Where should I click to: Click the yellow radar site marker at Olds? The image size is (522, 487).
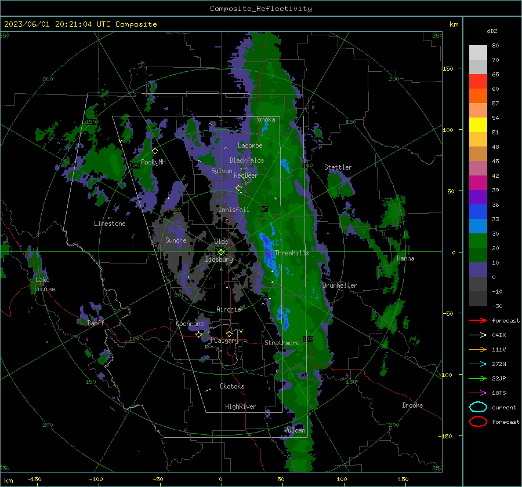(x=222, y=252)
